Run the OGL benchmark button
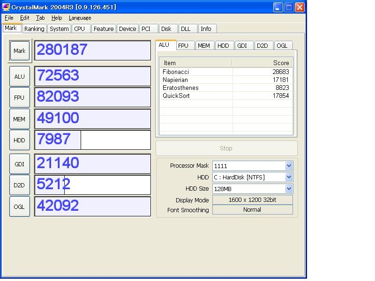 coord(19,207)
